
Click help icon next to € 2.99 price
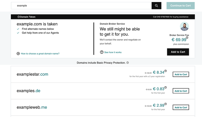pos(165,104)
